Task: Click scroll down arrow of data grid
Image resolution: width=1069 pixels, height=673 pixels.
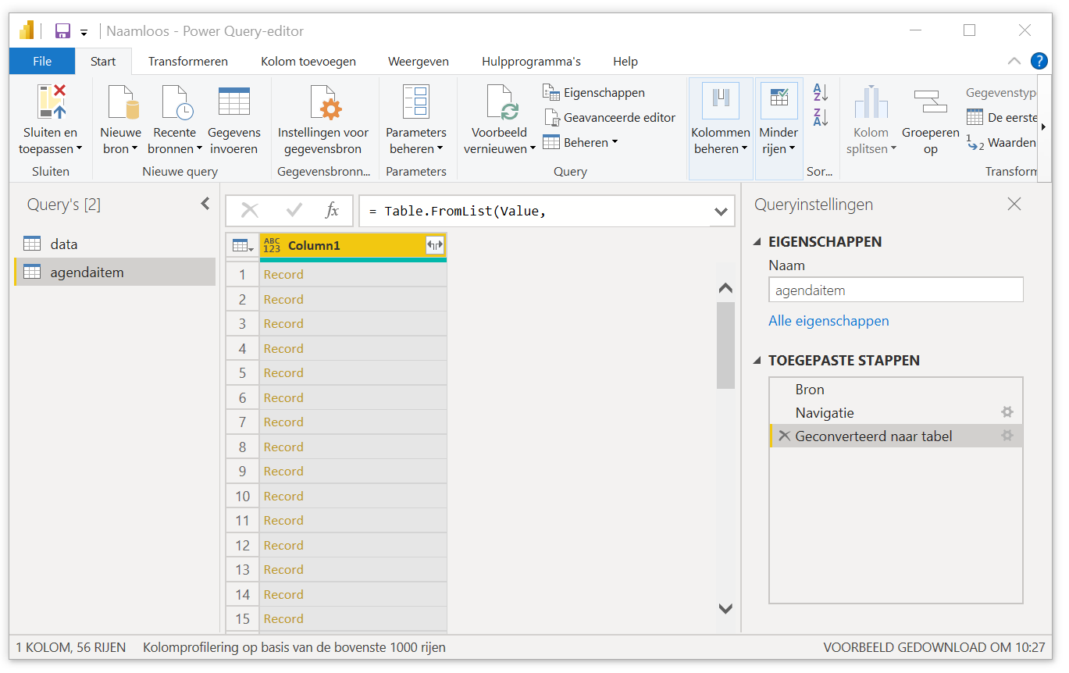Action: 725,608
